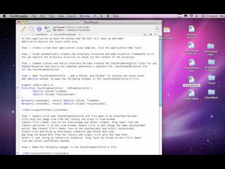Open the File menu

34,16
